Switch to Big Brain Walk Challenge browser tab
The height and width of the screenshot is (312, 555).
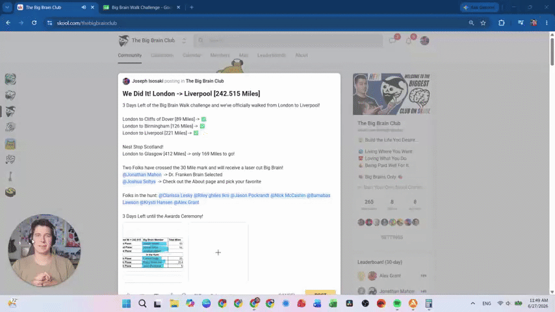pyautogui.click(x=141, y=7)
